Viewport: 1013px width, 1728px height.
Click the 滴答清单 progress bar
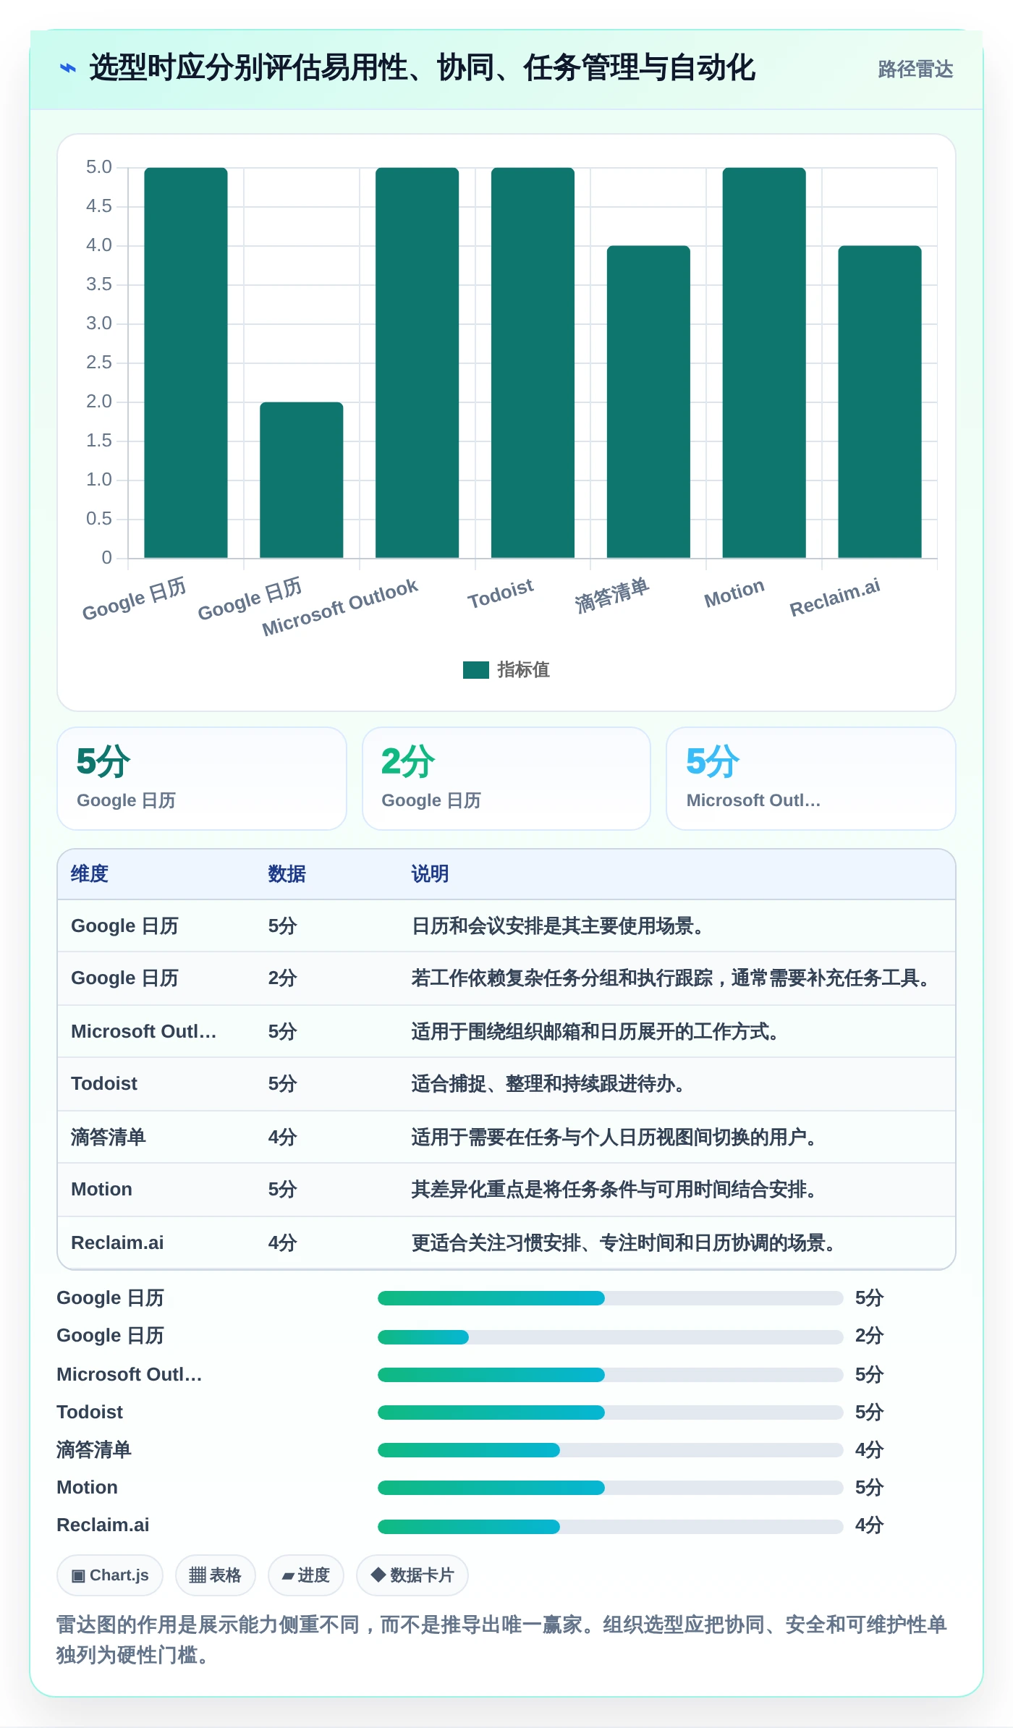pyautogui.click(x=610, y=1450)
